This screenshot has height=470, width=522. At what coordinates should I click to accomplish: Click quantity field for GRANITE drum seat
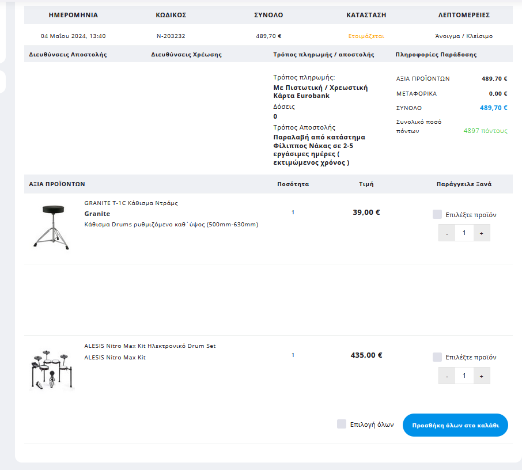(464, 233)
